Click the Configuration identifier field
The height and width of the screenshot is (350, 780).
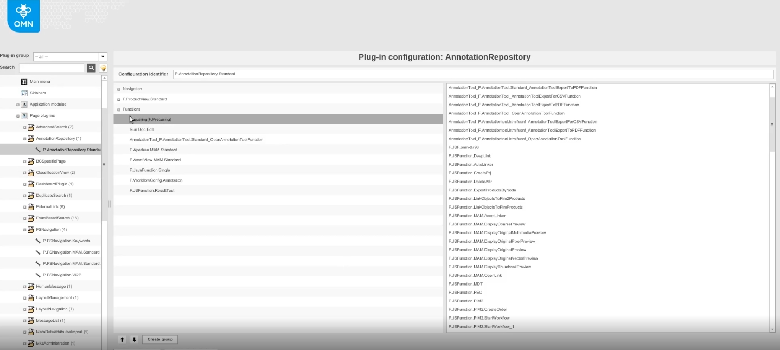(473, 74)
